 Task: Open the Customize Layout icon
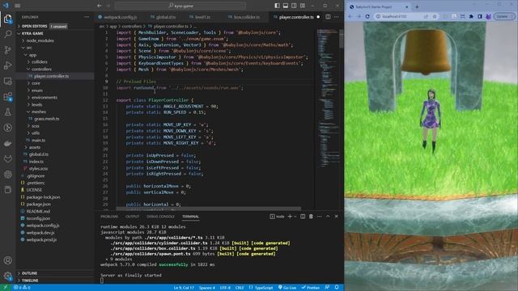(303, 6)
